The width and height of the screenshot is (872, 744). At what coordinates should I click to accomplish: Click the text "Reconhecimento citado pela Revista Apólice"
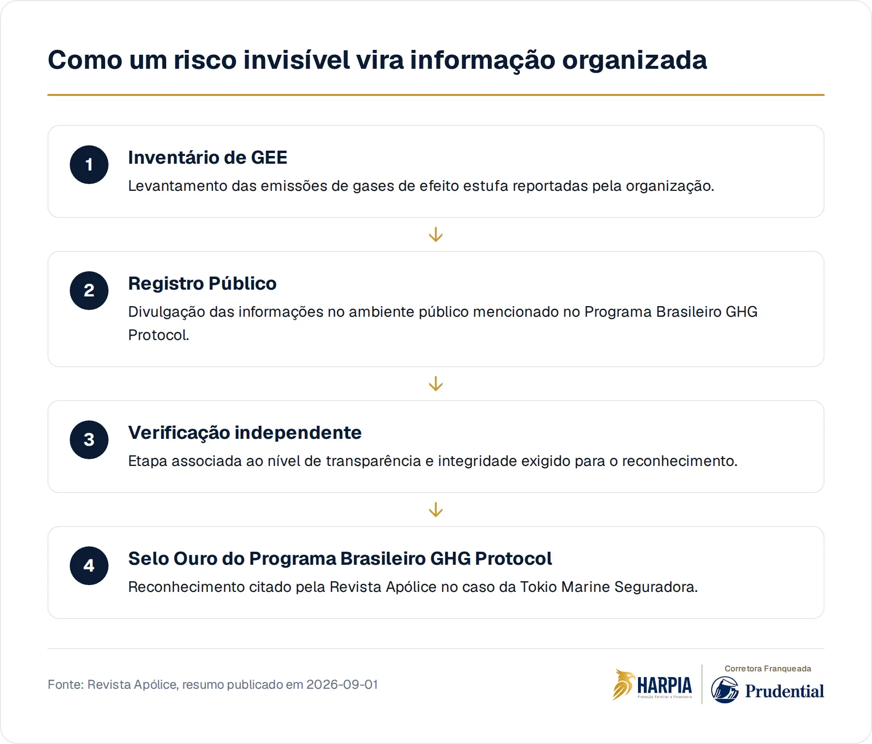tap(282, 587)
